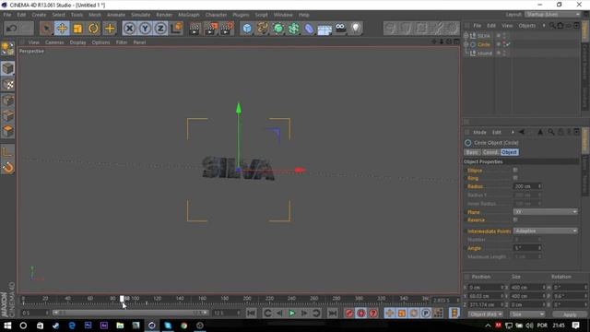The width and height of the screenshot is (590, 332).
Task: Click Make Editable icon in left palette
Action: (x=7, y=49)
